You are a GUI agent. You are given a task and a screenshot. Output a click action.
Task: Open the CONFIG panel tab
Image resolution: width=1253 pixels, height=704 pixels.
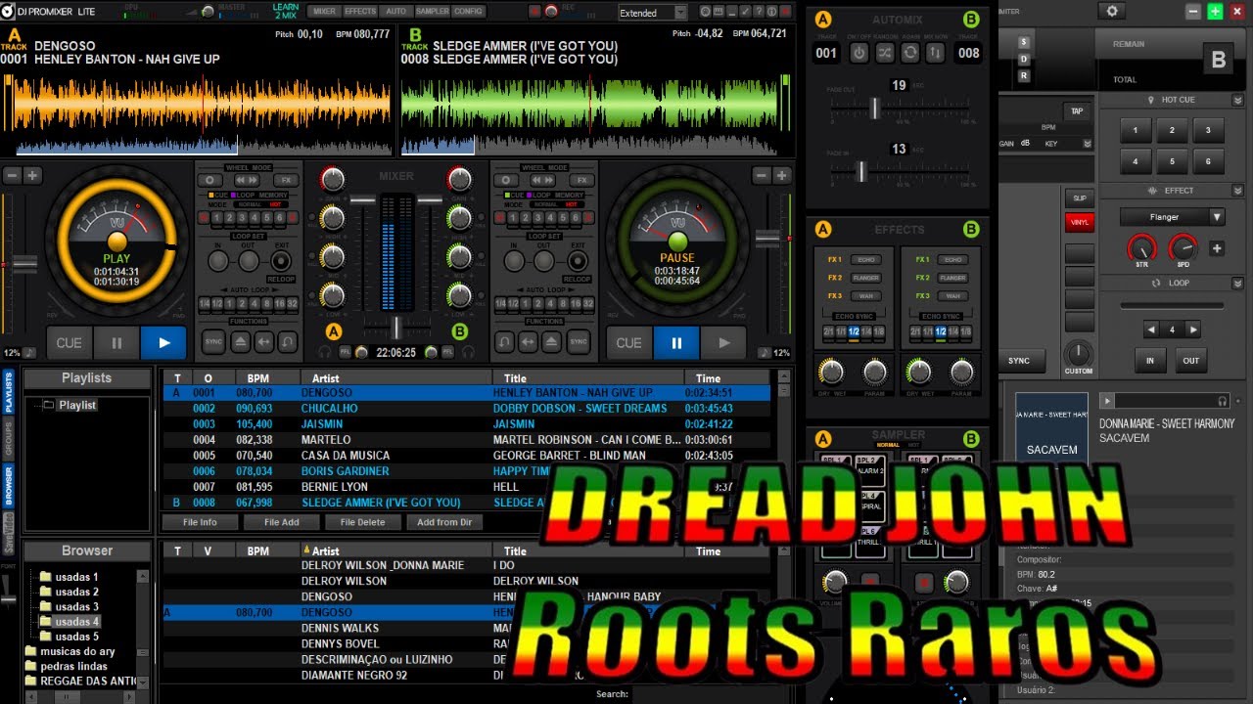point(469,12)
